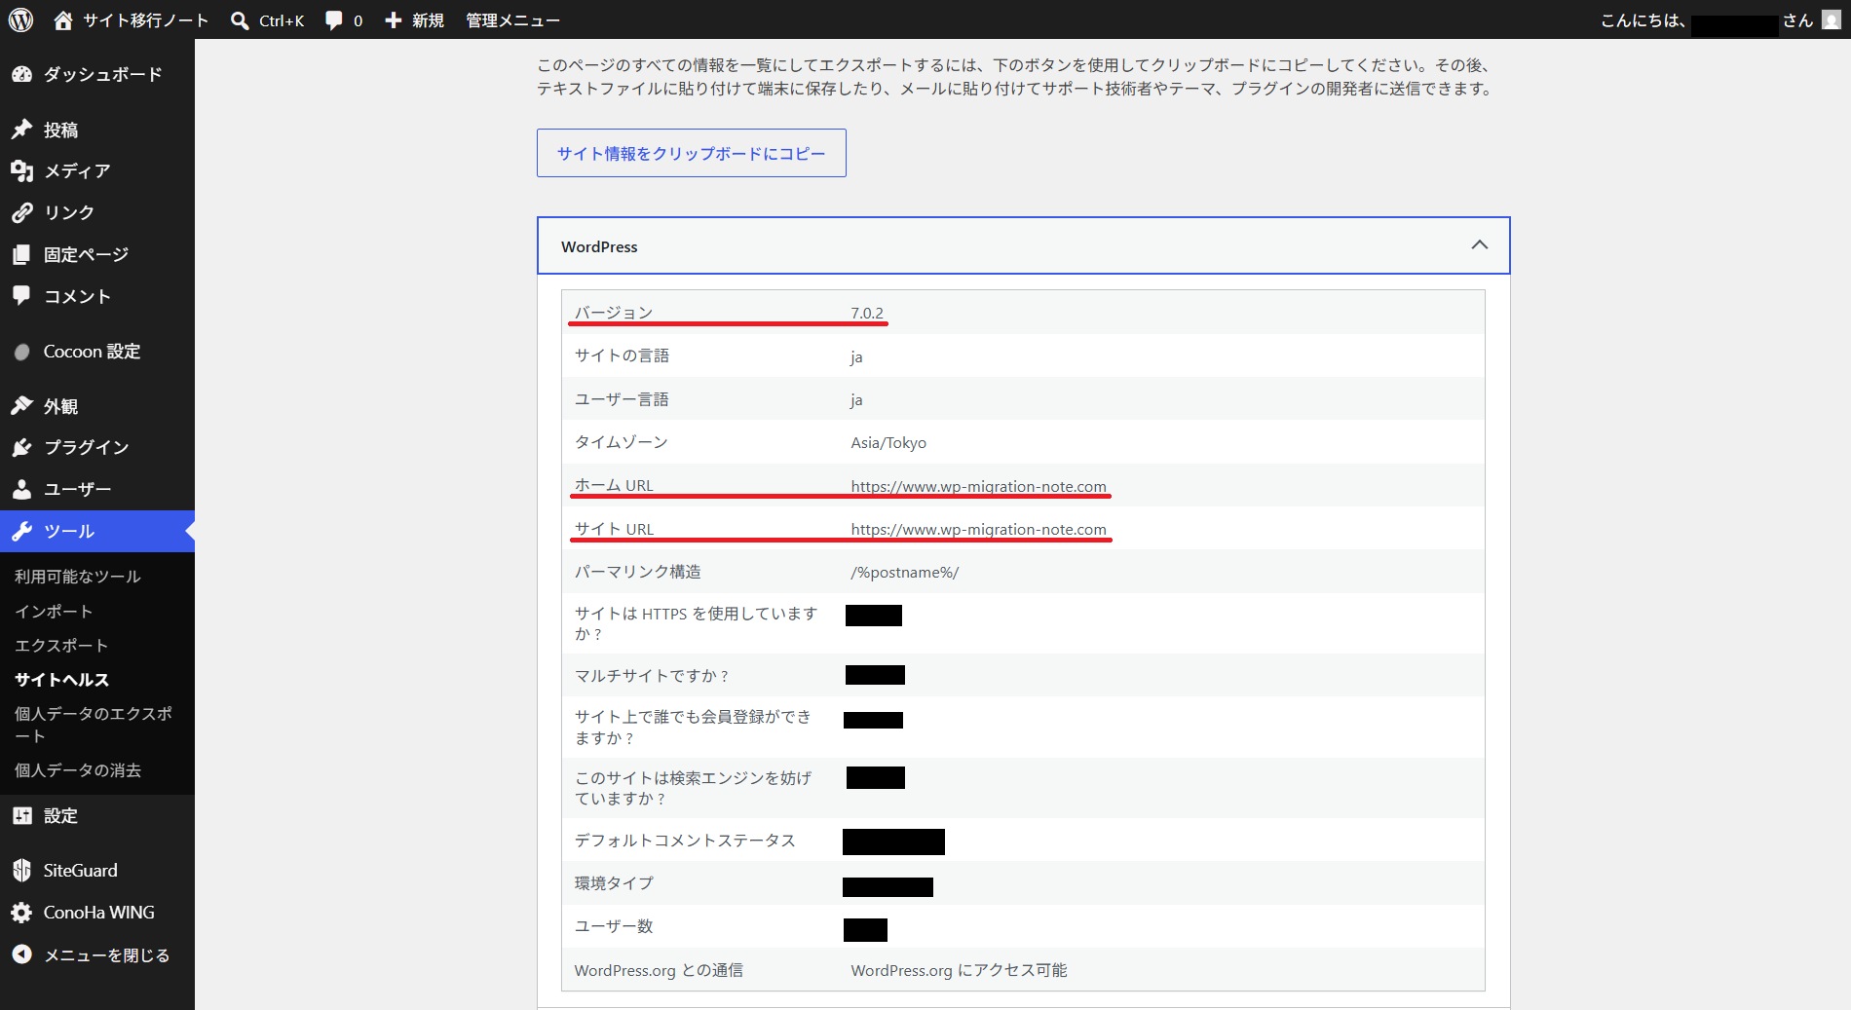Screen dimensions: 1851x1010
Task: Click the ユーザー person icon
Action: coord(21,489)
